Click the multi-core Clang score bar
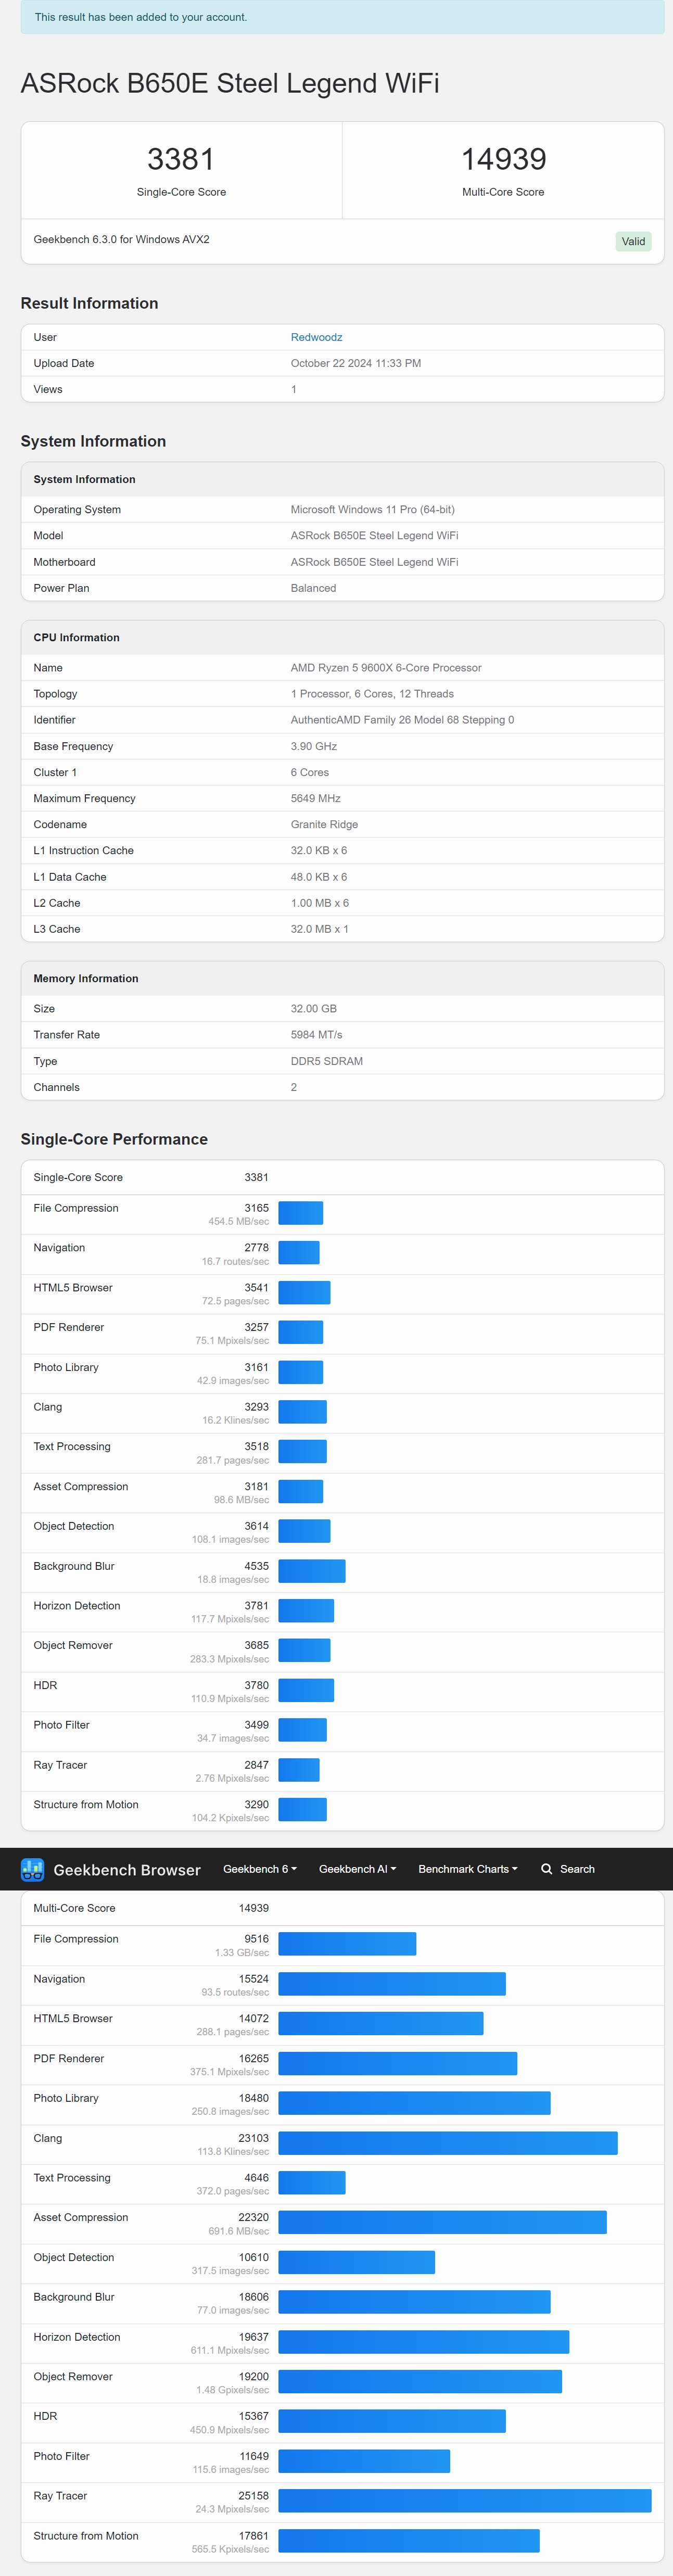Image resolution: width=673 pixels, height=2576 pixels. click(448, 2143)
